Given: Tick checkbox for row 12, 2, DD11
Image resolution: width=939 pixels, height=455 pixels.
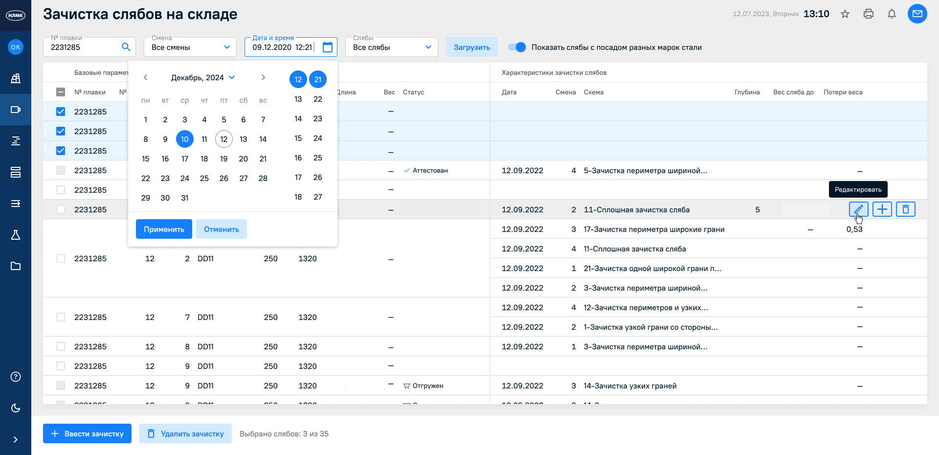Looking at the screenshot, I should point(61,258).
